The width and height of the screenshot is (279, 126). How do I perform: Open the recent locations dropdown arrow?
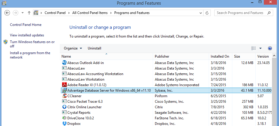tap(22, 13)
